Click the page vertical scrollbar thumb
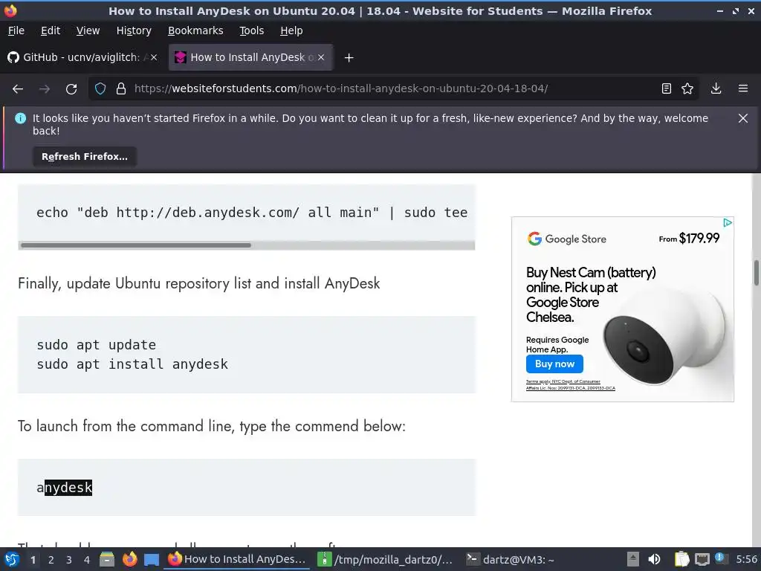 point(756,272)
